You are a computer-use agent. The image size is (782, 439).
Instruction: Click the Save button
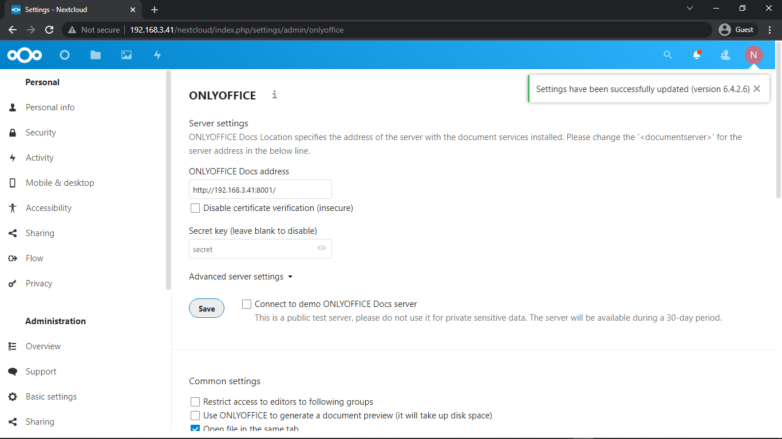(207, 309)
